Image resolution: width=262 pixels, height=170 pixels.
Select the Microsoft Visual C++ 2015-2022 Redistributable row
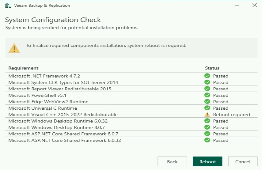63,115
